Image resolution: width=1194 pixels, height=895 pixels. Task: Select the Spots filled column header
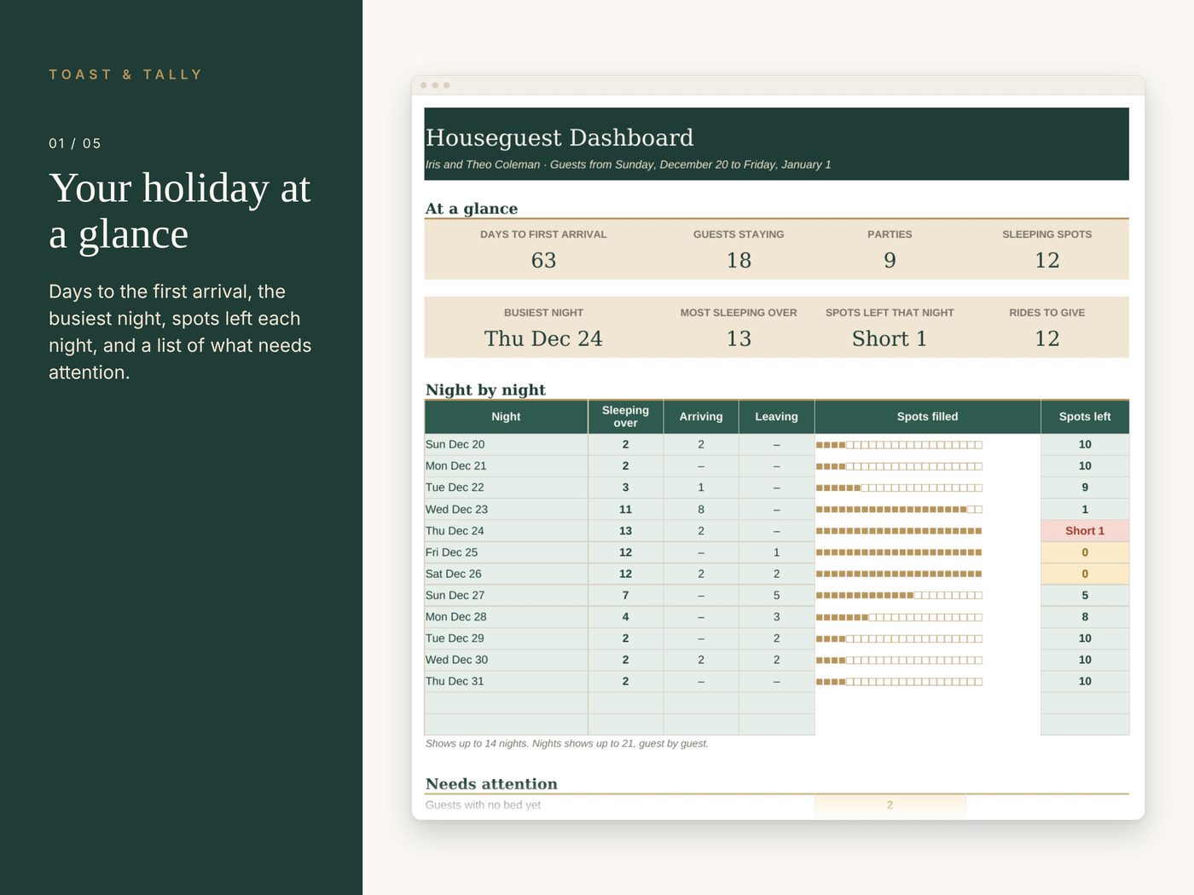[x=927, y=417]
